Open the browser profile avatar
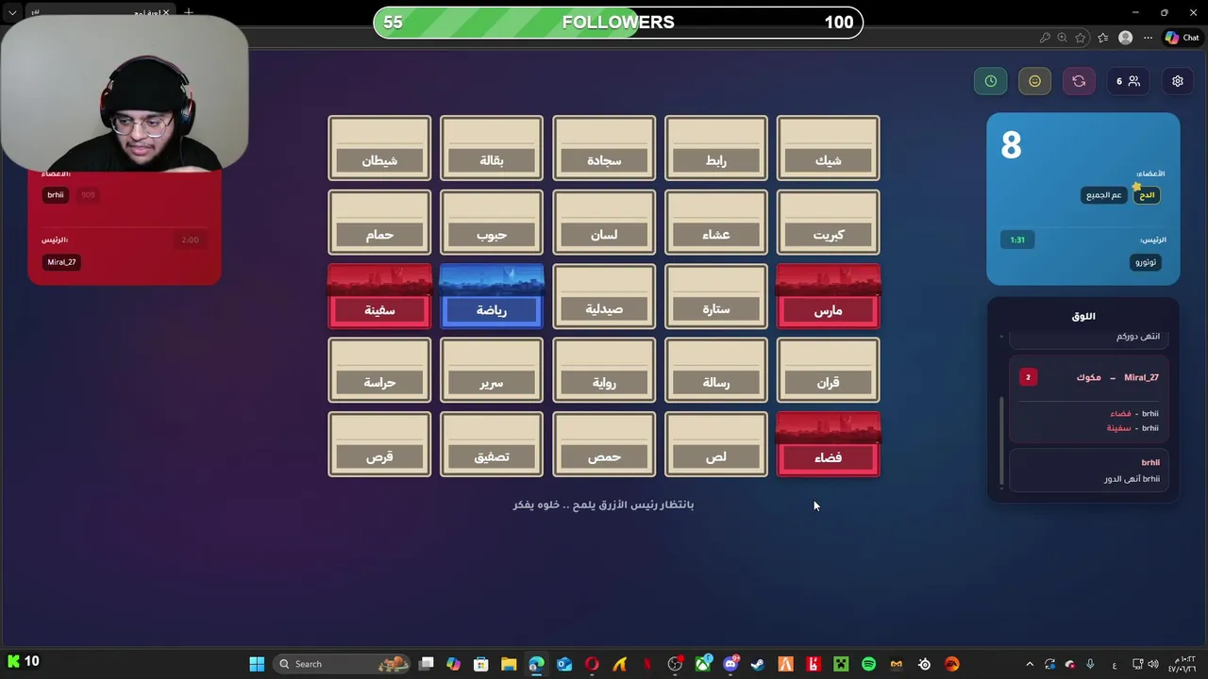This screenshot has width=1208, height=679. [1125, 38]
